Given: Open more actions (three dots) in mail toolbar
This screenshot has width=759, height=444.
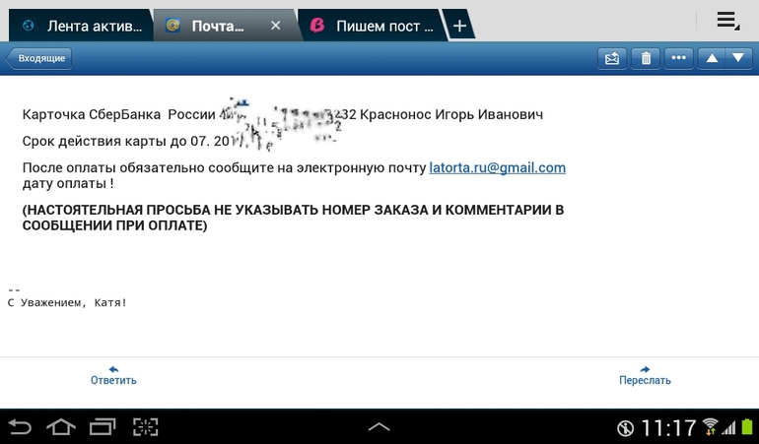Looking at the screenshot, I should click(678, 58).
